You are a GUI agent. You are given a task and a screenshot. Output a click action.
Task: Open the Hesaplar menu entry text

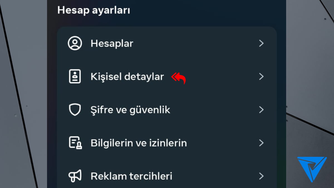pyautogui.click(x=112, y=43)
